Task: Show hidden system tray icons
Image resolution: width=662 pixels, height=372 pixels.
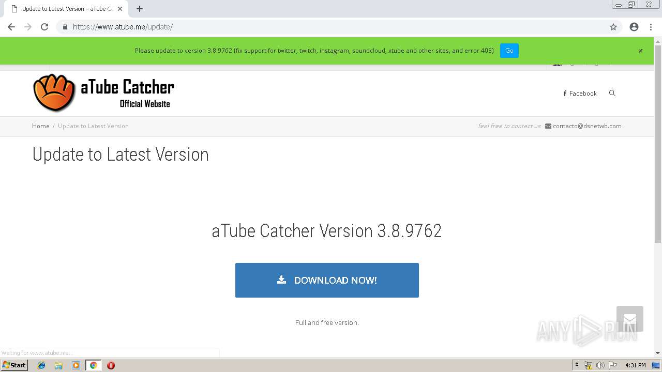Action: [x=577, y=365]
